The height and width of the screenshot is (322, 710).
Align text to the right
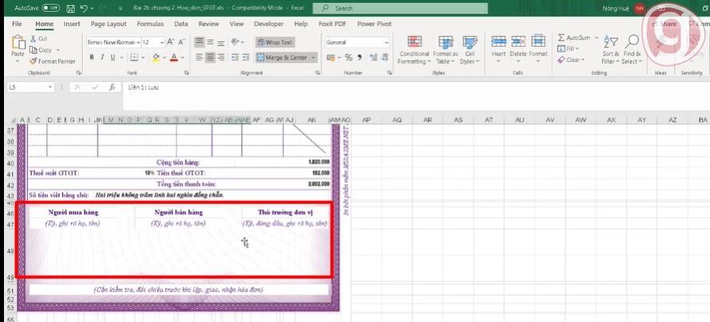coord(221,57)
